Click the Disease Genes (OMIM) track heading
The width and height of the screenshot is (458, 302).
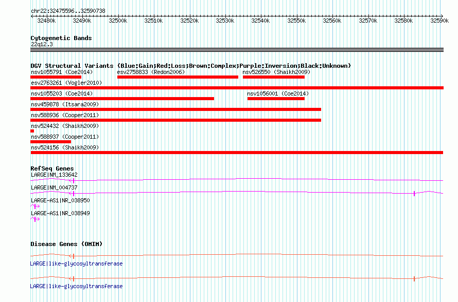point(66,244)
